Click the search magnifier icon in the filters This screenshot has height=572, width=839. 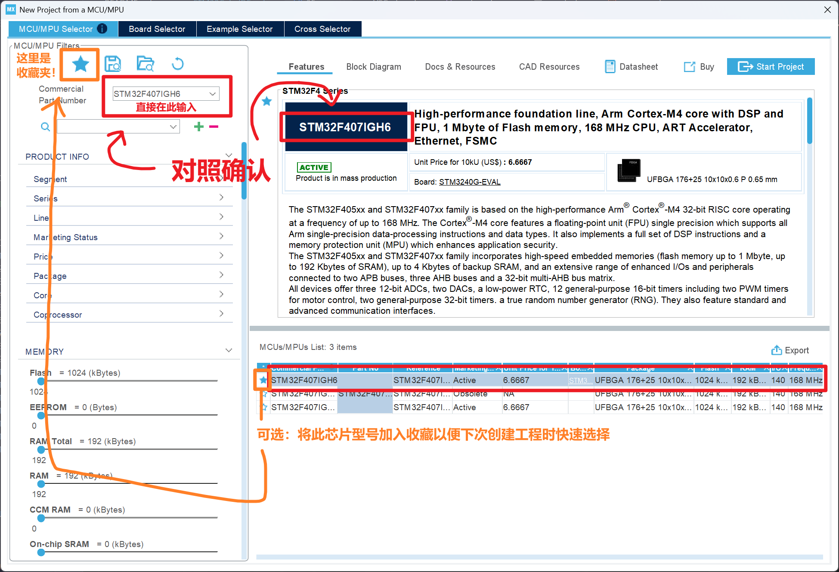45,127
